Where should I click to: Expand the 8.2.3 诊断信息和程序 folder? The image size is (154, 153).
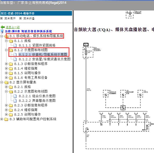pyautogui.click(x=6, y=105)
